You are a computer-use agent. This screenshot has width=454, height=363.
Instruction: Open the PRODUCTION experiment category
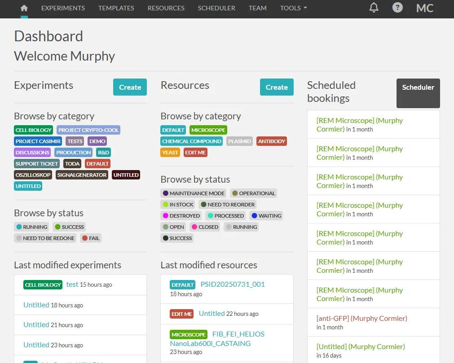[x=74, y=153]
